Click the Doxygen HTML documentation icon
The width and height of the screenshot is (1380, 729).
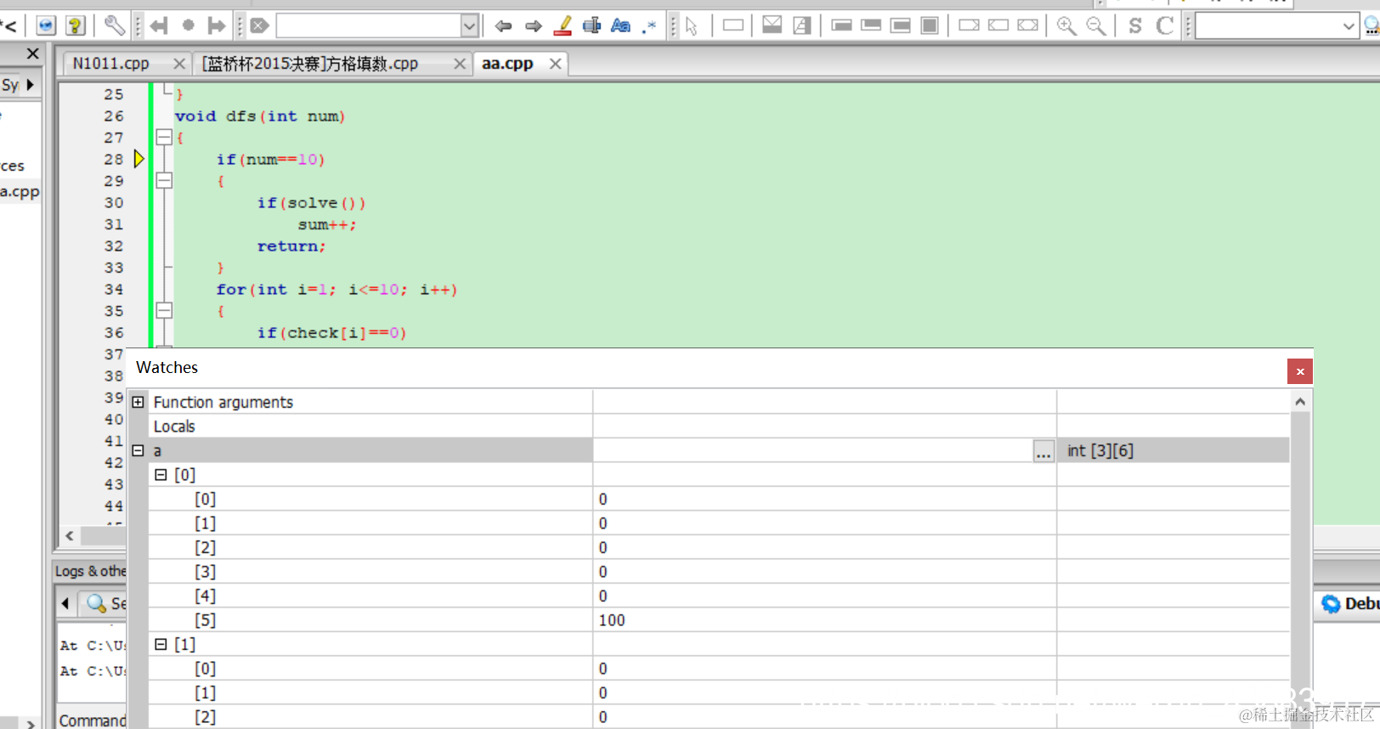(46, 25)
